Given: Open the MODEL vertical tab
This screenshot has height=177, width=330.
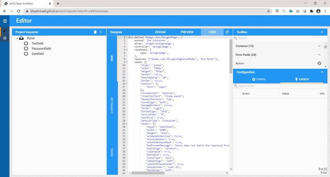Looking at the screenshot, I should point(112,152).
